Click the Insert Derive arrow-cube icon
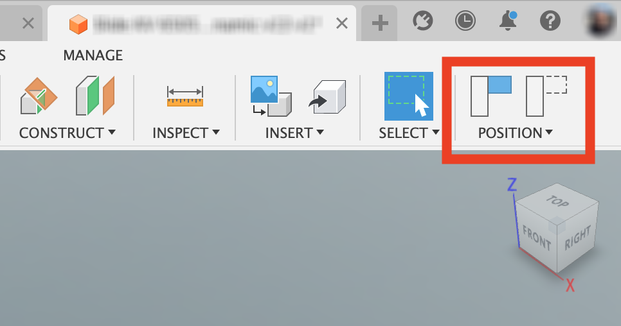Image resolution: width=621 pixels, height=326 pixels. point(327,97)
